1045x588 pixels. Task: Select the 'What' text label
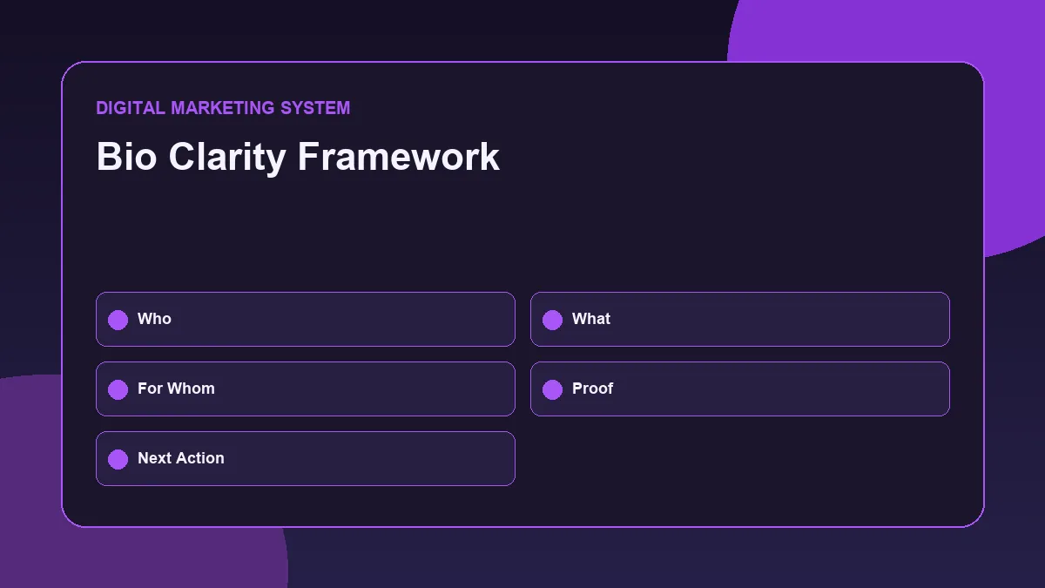pyautogui.click(x=591, y=319)
